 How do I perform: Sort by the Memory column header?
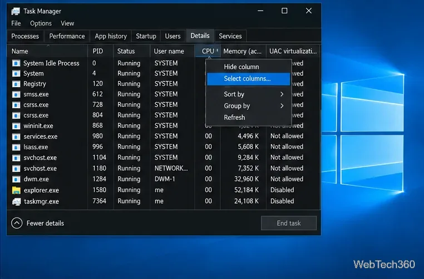243,51
